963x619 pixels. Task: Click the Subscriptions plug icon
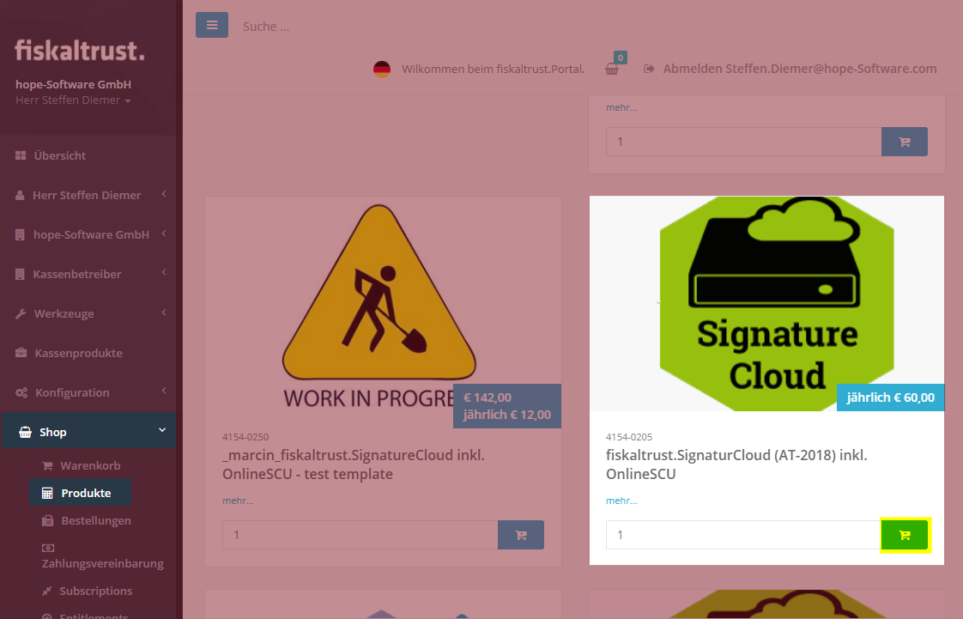pos(46,592)
